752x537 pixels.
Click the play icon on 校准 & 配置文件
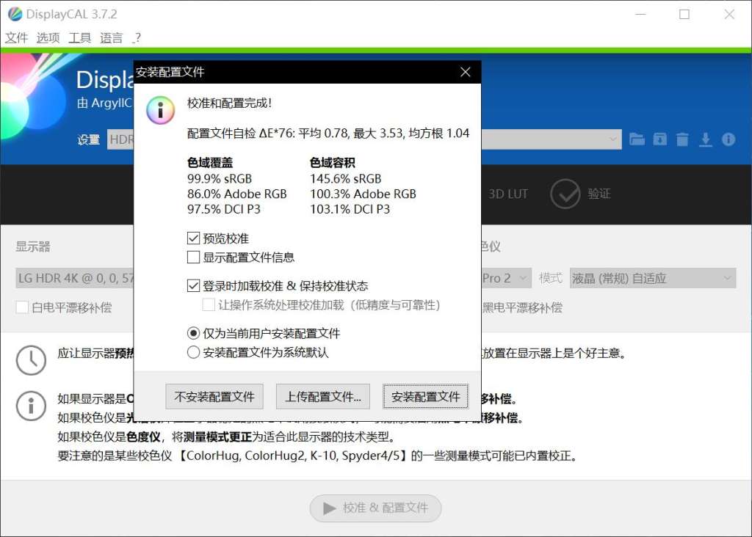click(329, 508)
